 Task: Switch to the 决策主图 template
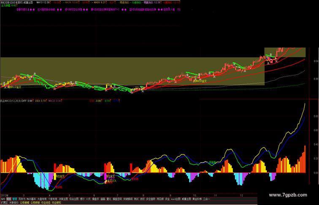pyautogui.click(x=63, y=199)
